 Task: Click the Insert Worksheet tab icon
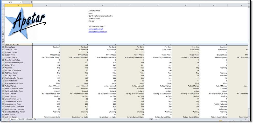[35, 119]
